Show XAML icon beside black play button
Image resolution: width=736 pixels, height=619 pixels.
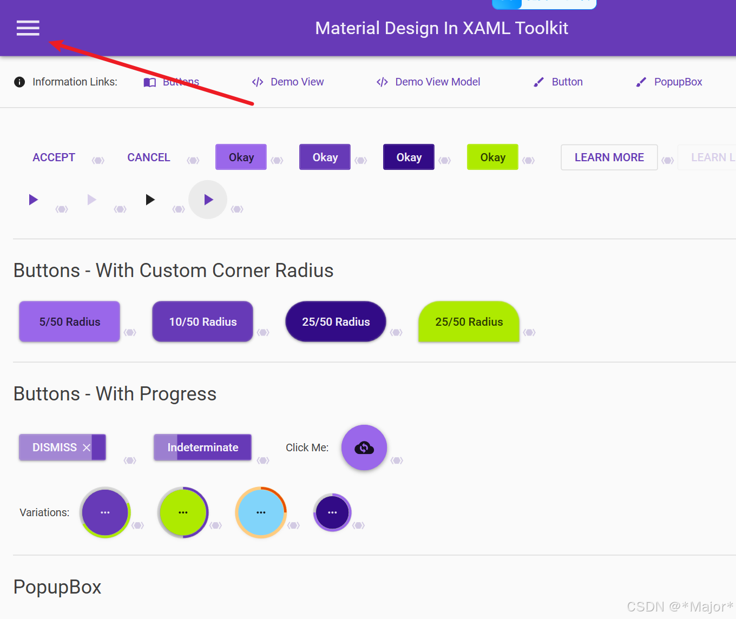click(x=179, y=209)
